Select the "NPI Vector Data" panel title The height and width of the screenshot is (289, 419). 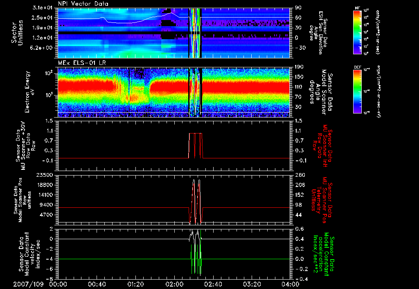(83, 4)
